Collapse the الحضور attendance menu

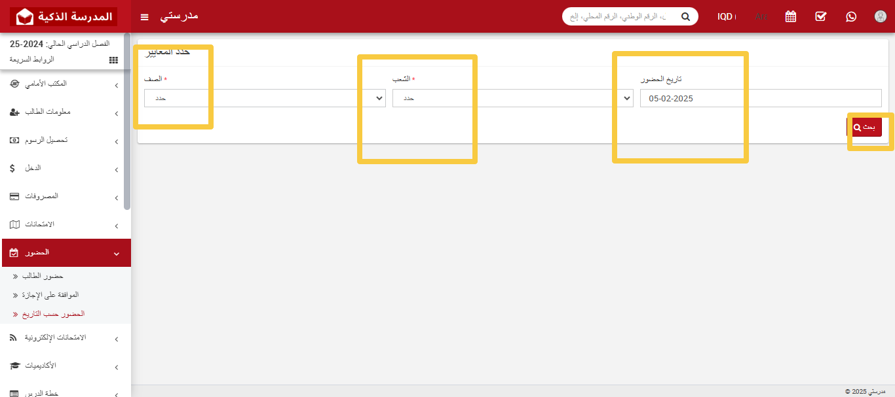click(66, 252)
